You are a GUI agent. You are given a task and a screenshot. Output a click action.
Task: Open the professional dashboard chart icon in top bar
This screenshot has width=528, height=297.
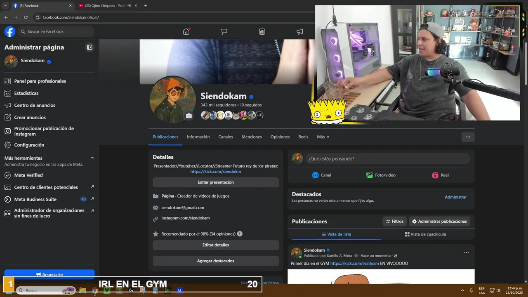[x=262, y=31]
